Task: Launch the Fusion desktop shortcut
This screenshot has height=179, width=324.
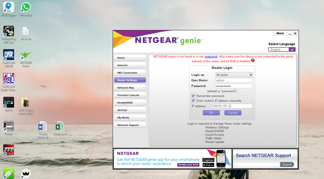Action: tap(9, 128)
